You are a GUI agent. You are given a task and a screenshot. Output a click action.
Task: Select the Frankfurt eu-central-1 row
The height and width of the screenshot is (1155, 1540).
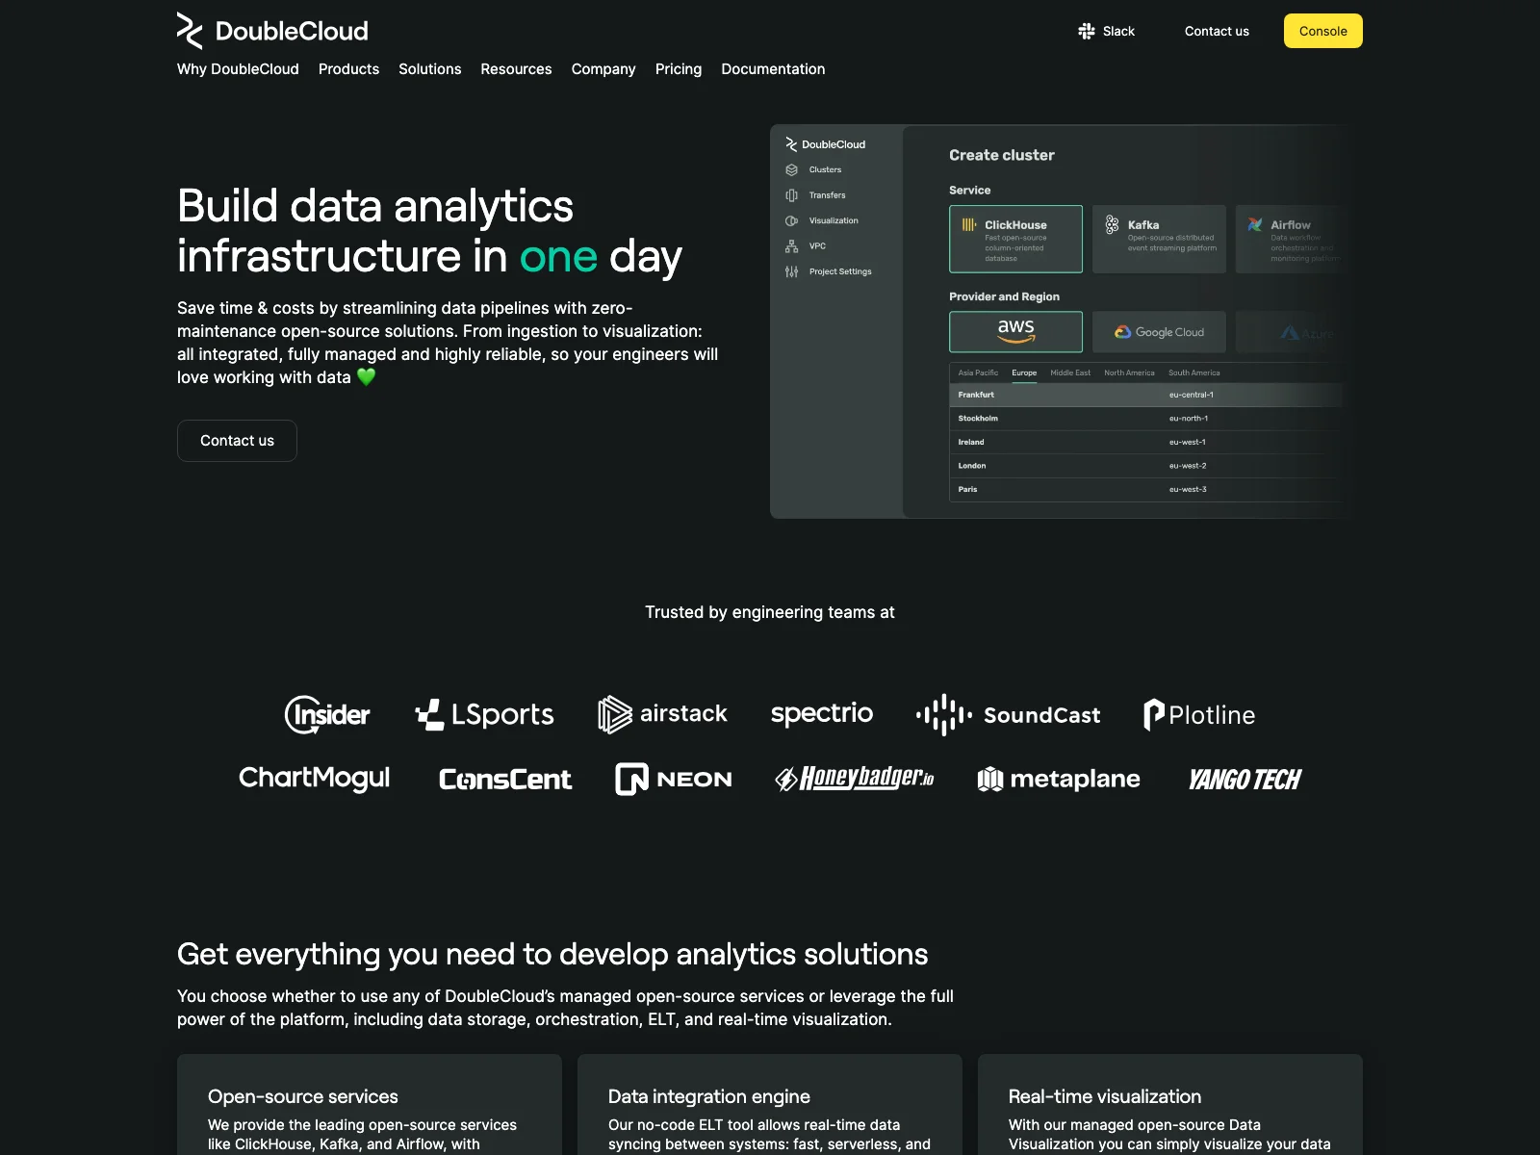click(x=1145, y=395)
